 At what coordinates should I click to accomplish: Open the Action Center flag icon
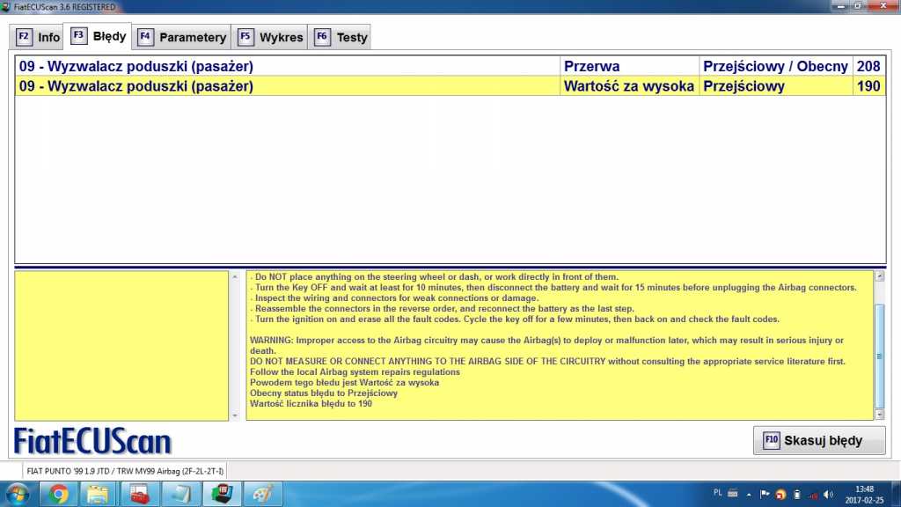[765, 494]
